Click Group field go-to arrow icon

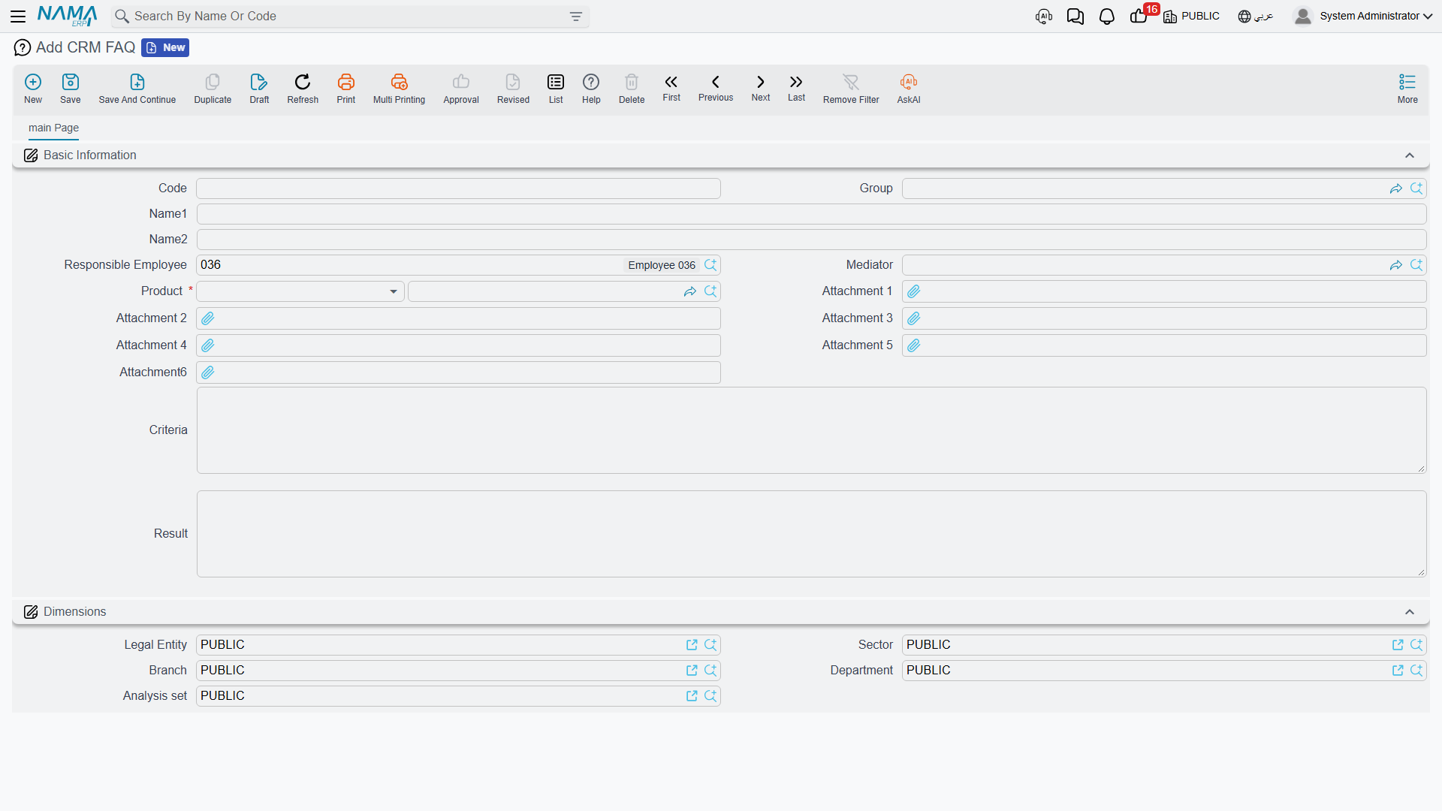(x=1396, y=188)
